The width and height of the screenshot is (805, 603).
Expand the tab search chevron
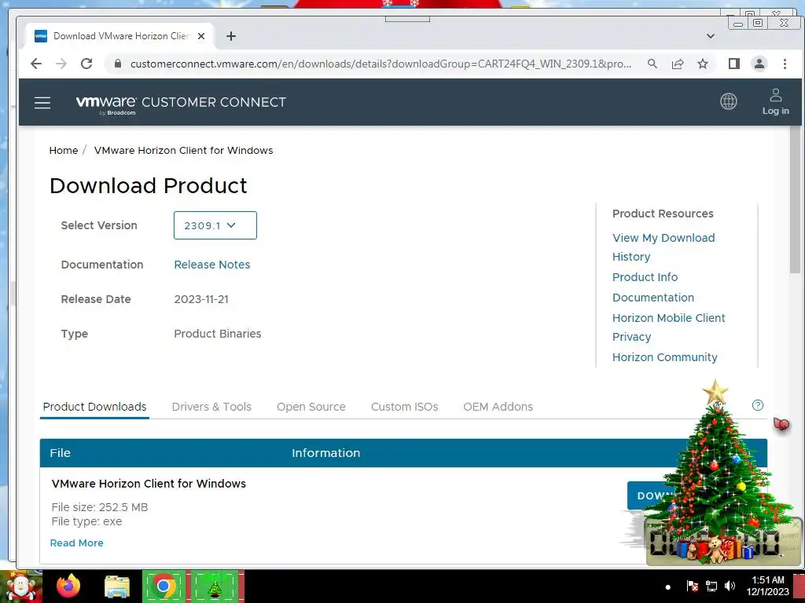pyautogui.click(x=711, y=36)
